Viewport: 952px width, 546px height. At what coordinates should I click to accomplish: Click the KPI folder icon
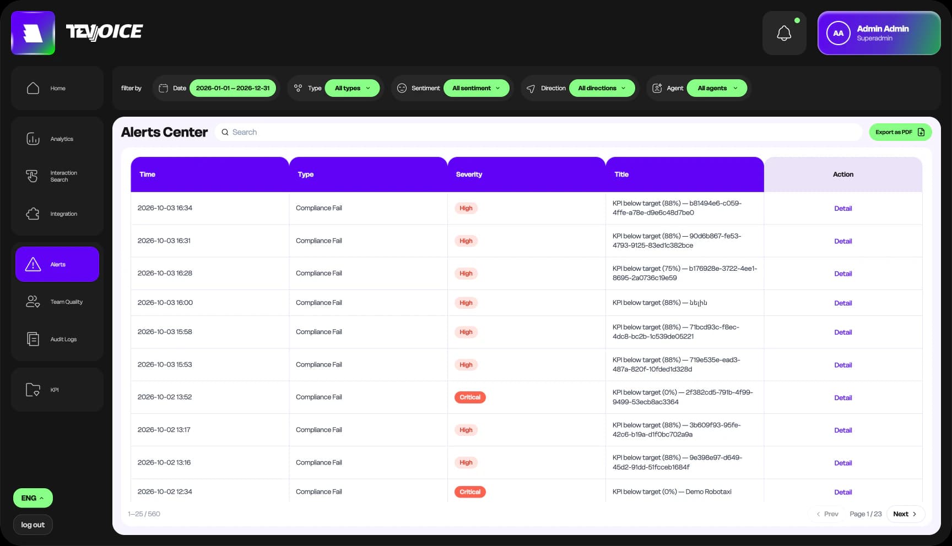click(x=33, y=390)
